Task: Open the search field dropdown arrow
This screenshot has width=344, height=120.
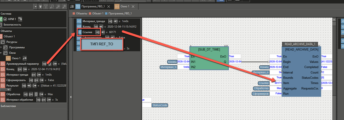Action: [x=36, y=6]
